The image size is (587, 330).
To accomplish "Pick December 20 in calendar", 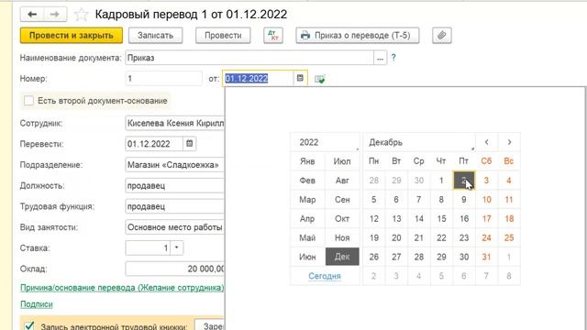I will pyautogui.click(x=396, y=237).
